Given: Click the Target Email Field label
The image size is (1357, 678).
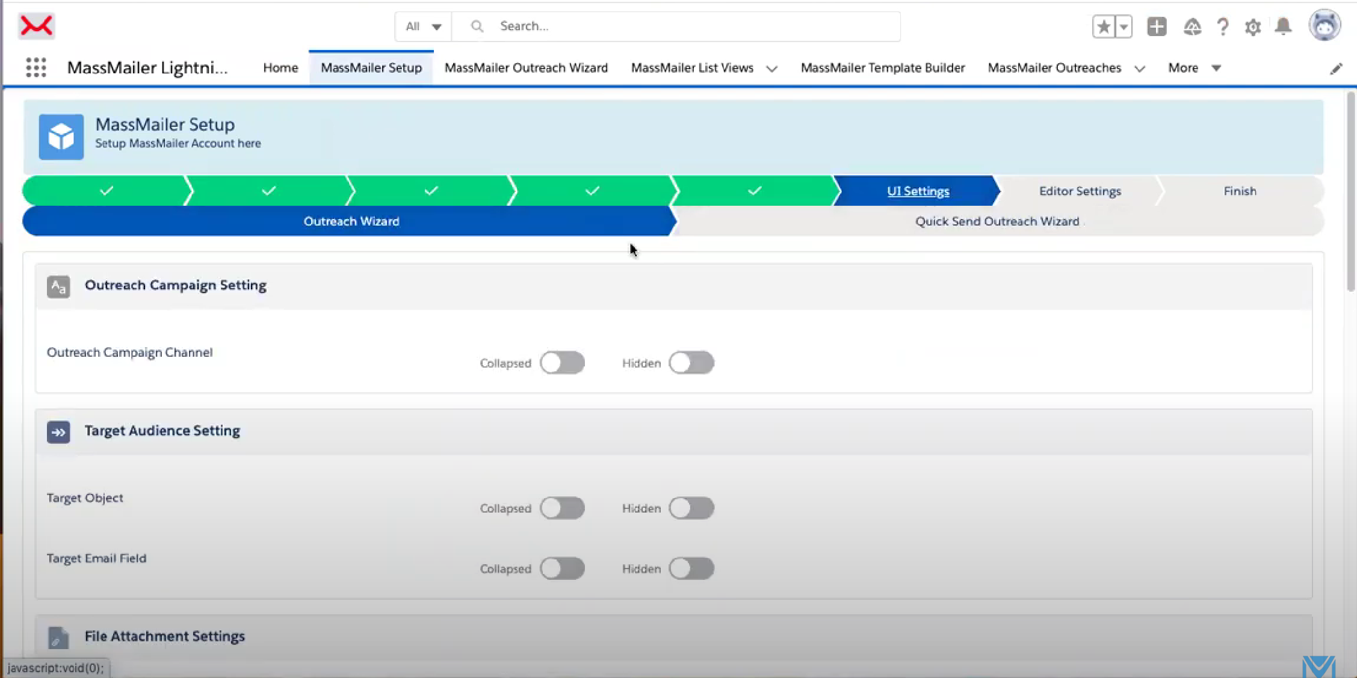Looking at the screenshot, I should click(97, 558).
